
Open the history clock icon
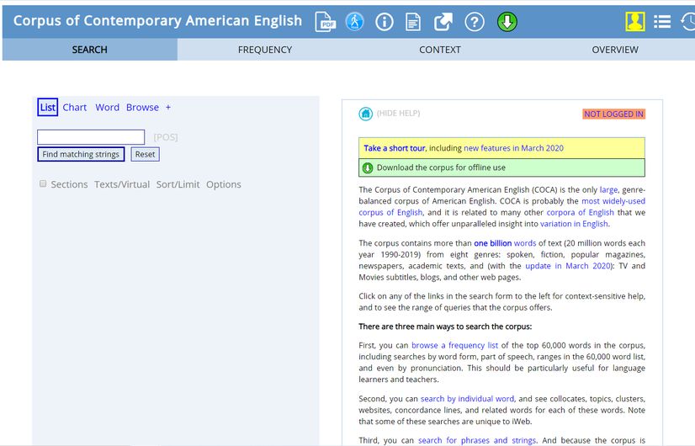pyautogui.click(x=688, y=22)
